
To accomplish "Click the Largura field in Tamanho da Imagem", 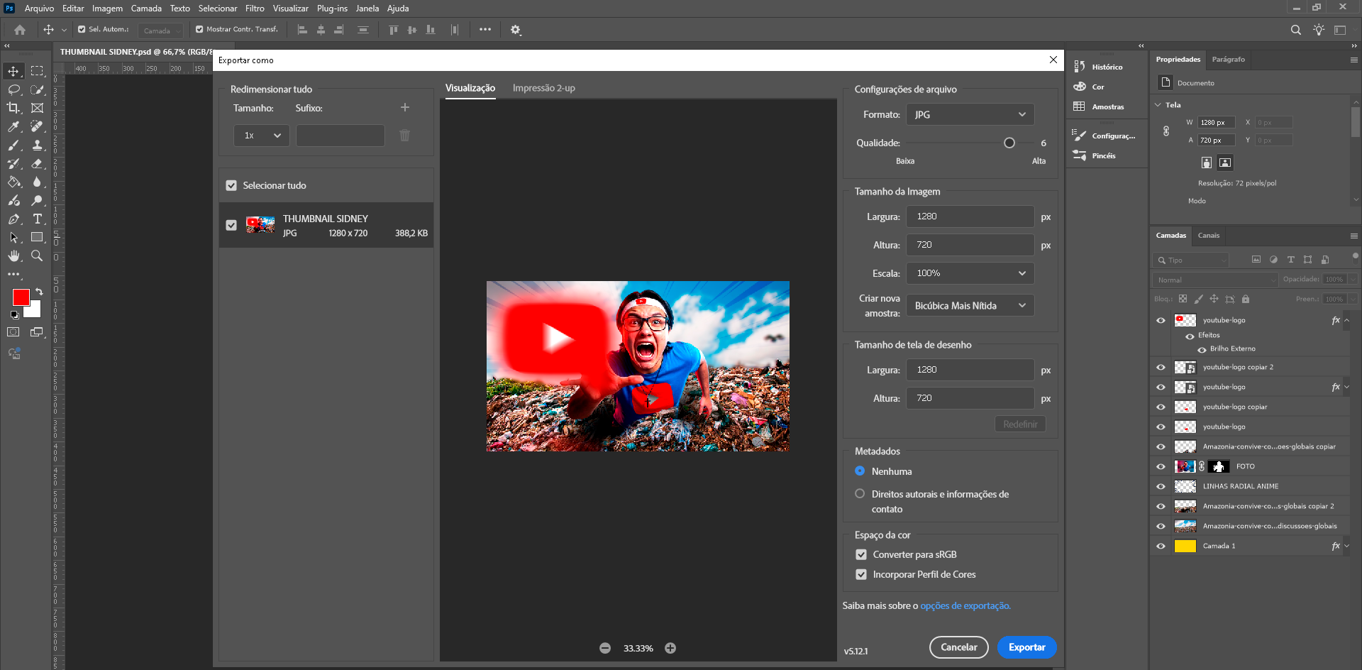I will click(x=970, y=216).
